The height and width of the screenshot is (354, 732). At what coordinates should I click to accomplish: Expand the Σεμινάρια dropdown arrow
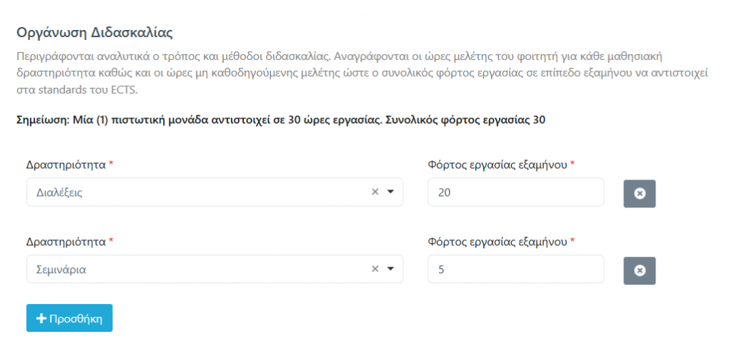tap(390, 270)
